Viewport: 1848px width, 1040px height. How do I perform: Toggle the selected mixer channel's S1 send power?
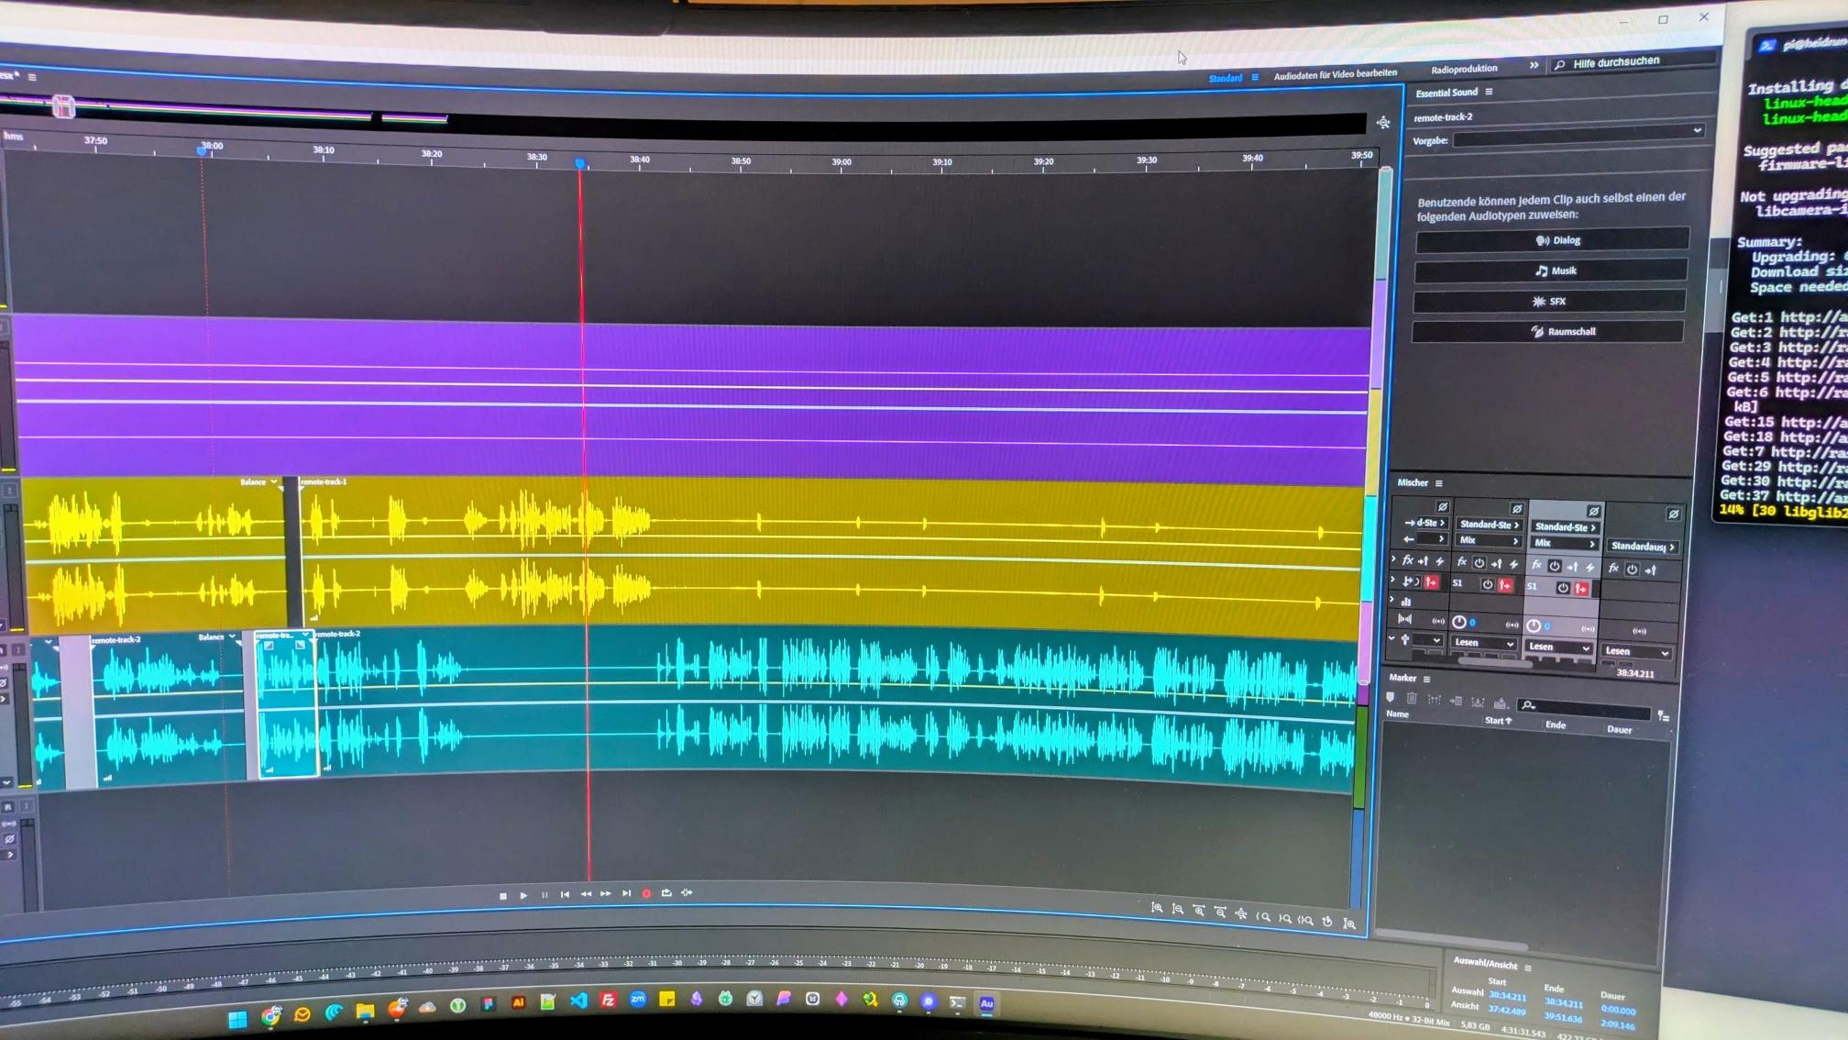1563,588
